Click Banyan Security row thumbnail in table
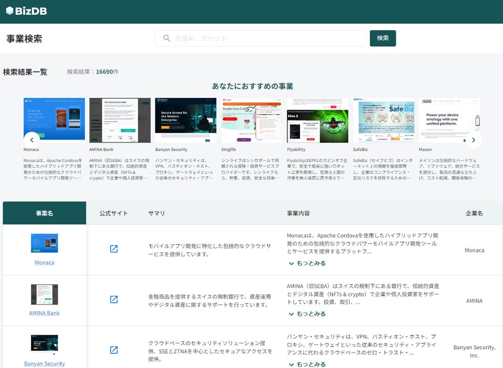 [x=44, y=344]
